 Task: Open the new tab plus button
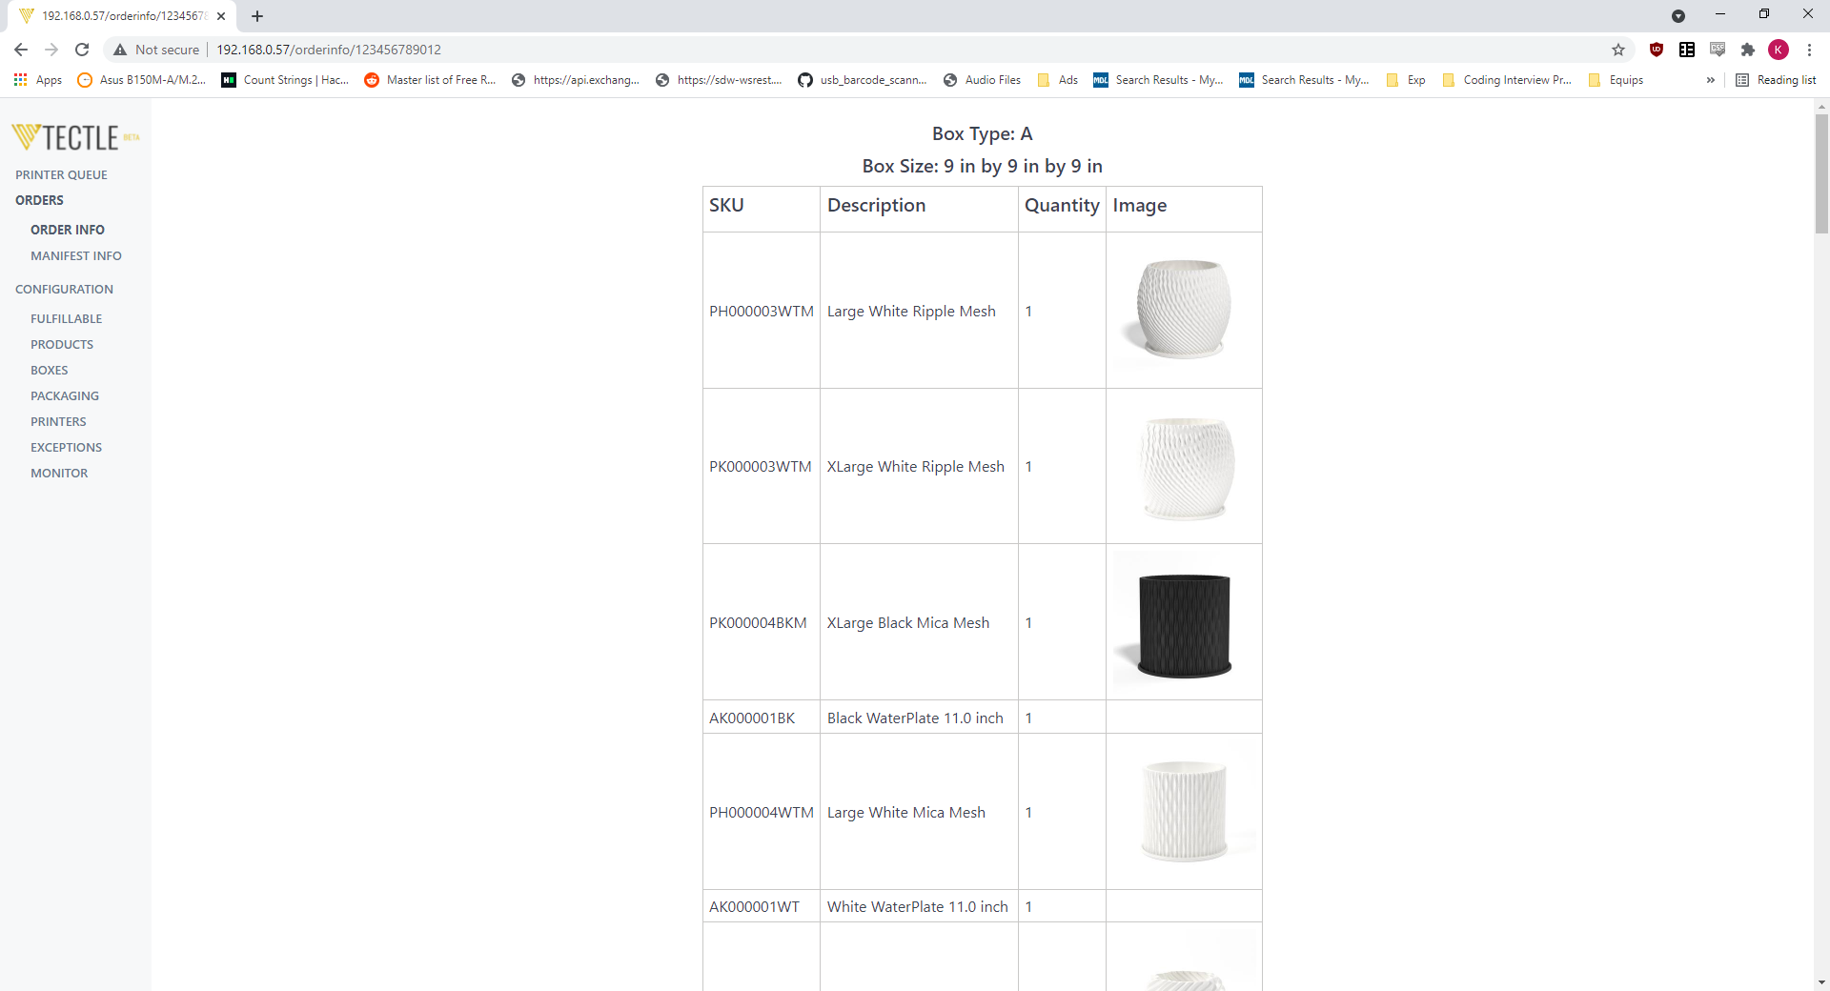[257, 16]
